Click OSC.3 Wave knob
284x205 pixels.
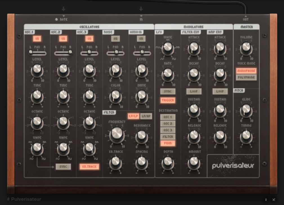point(89,149)
